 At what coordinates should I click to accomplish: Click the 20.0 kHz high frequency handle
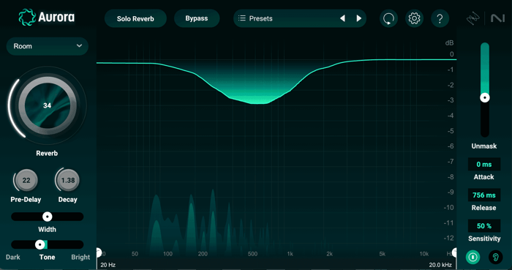[454, 252]
